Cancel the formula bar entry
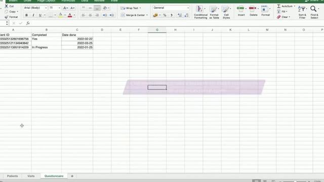 14,23
